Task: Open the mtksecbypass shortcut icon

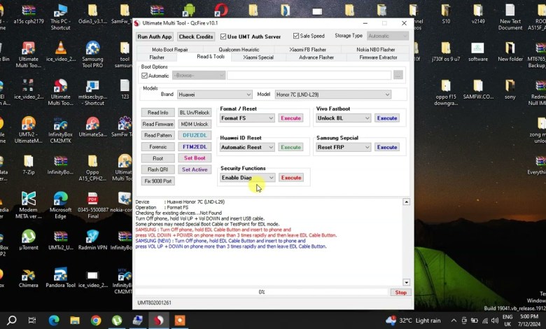Action: (x=92, y=92)
